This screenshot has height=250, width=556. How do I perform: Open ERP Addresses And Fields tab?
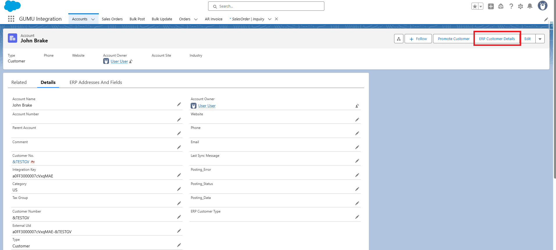pyautogui.click(x=96, y=82)
